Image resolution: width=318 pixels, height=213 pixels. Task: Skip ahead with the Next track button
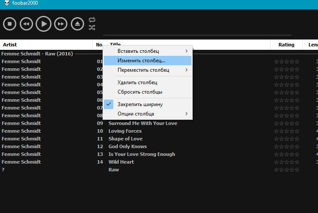click(61, 24)
